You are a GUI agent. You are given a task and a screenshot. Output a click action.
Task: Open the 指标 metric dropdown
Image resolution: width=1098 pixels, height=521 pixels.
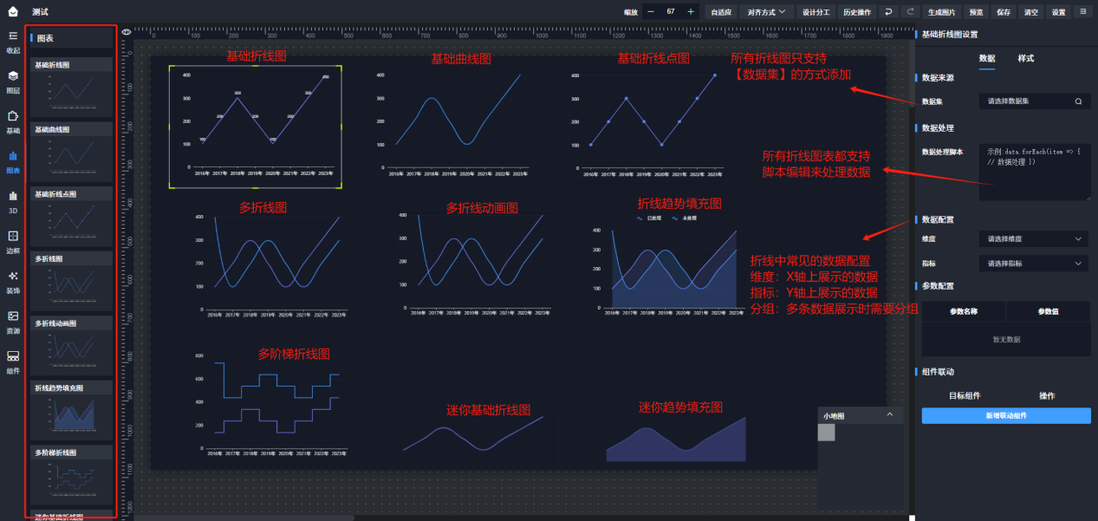[1035, 263]
